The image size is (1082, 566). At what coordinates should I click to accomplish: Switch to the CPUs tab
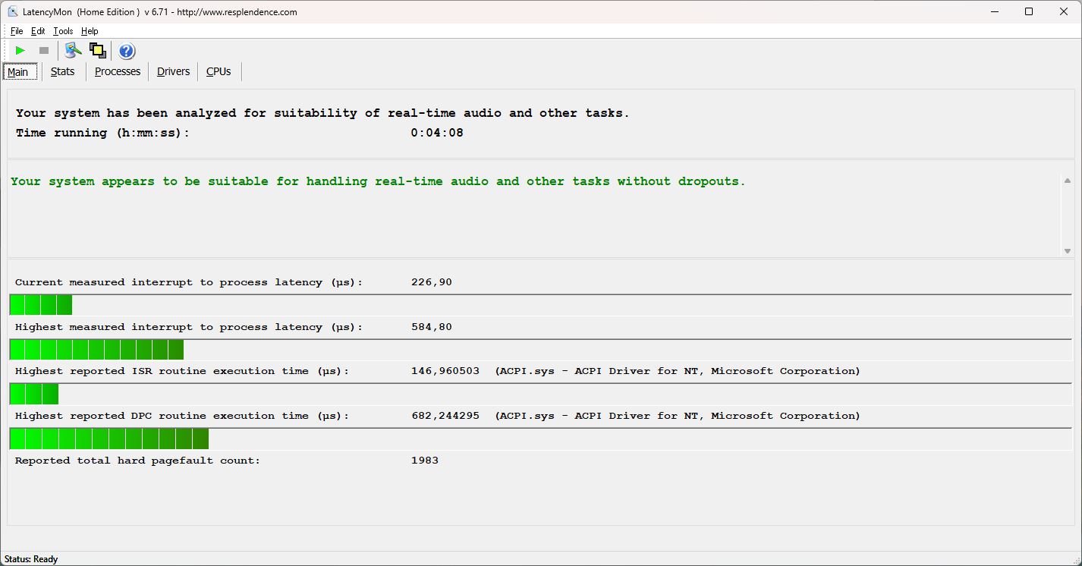point(219,71)
